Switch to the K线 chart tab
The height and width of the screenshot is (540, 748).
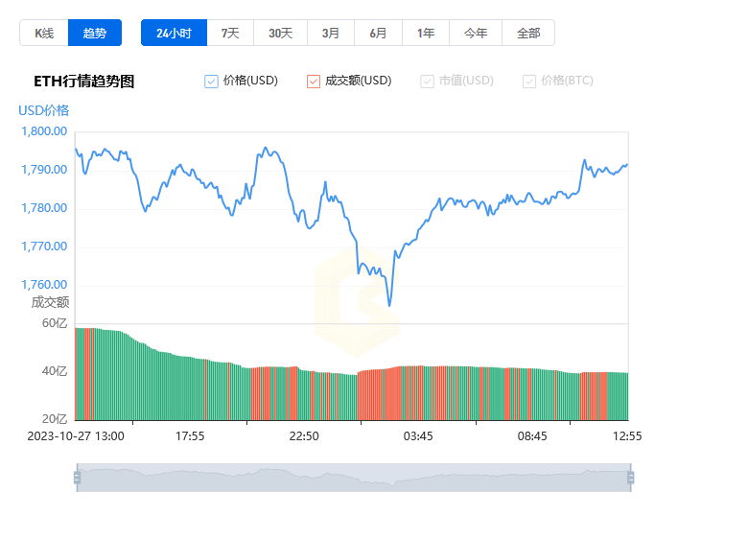pos(44,33)
